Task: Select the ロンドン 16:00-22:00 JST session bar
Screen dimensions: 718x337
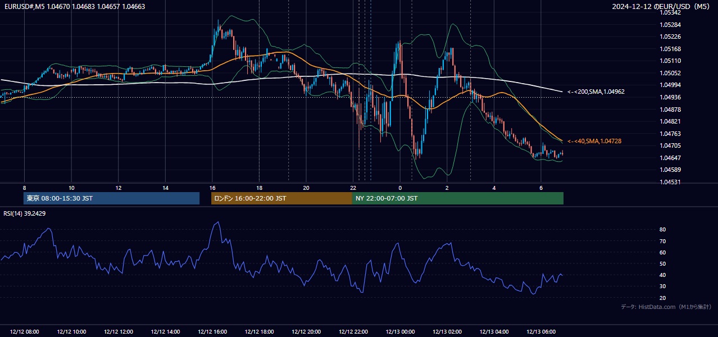Action: click(x=281, y=198)
